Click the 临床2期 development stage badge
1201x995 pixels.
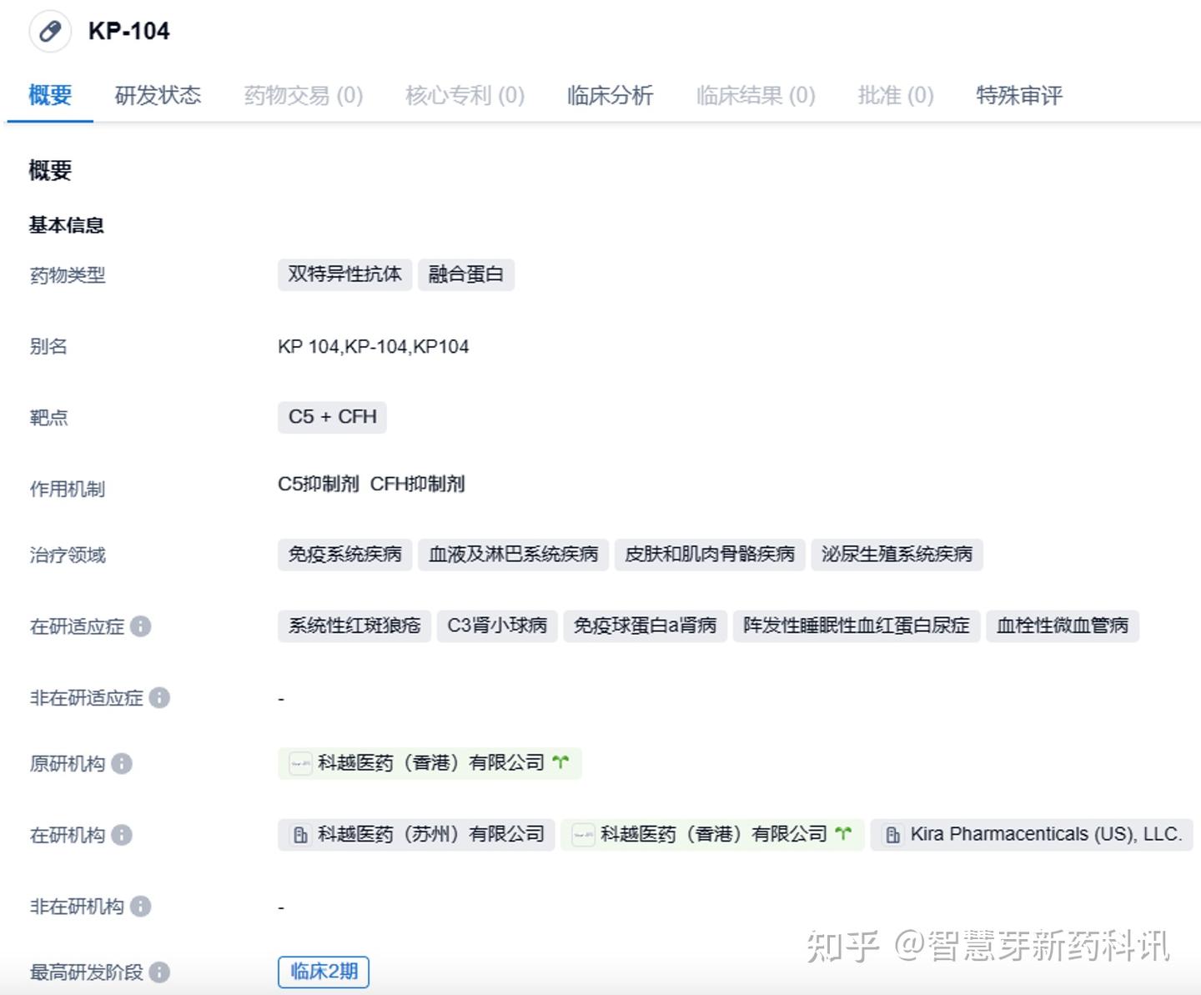324,972
